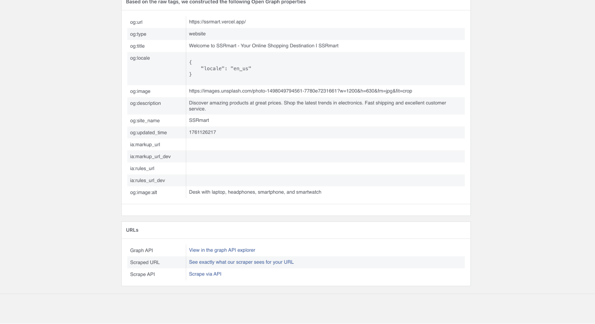Click the og:updated_time value 1761126217
595x324 pixels.
click(202, 132)
